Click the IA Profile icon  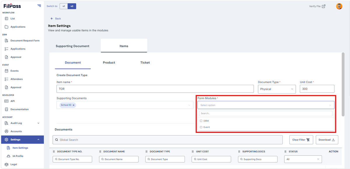pos(8,156)
